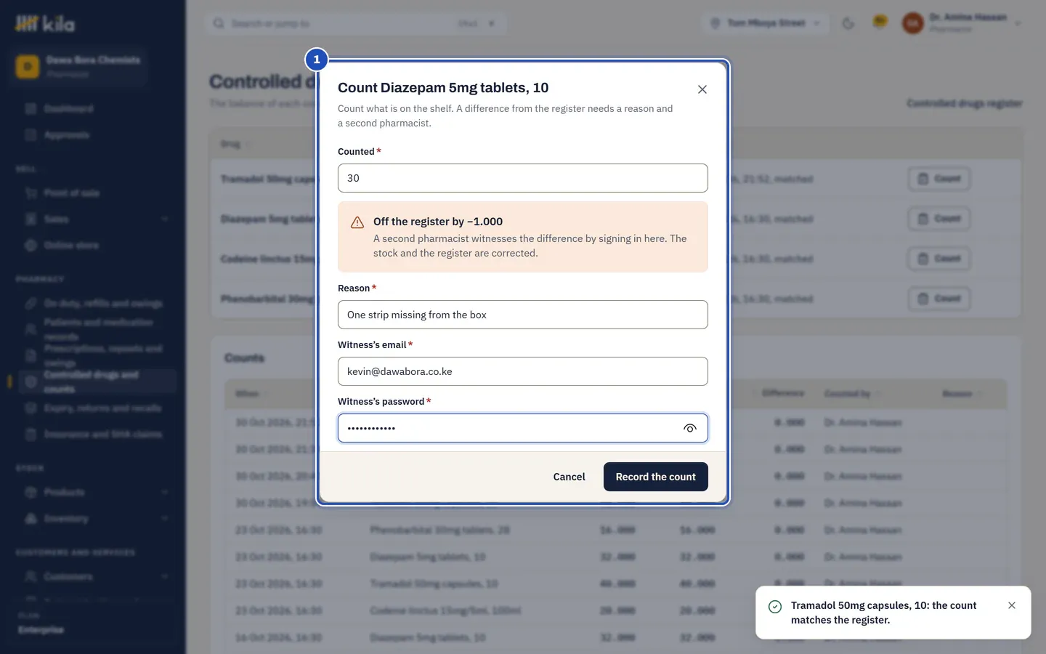
Task: Click the search or jump to box
Action: click(355, 23)
